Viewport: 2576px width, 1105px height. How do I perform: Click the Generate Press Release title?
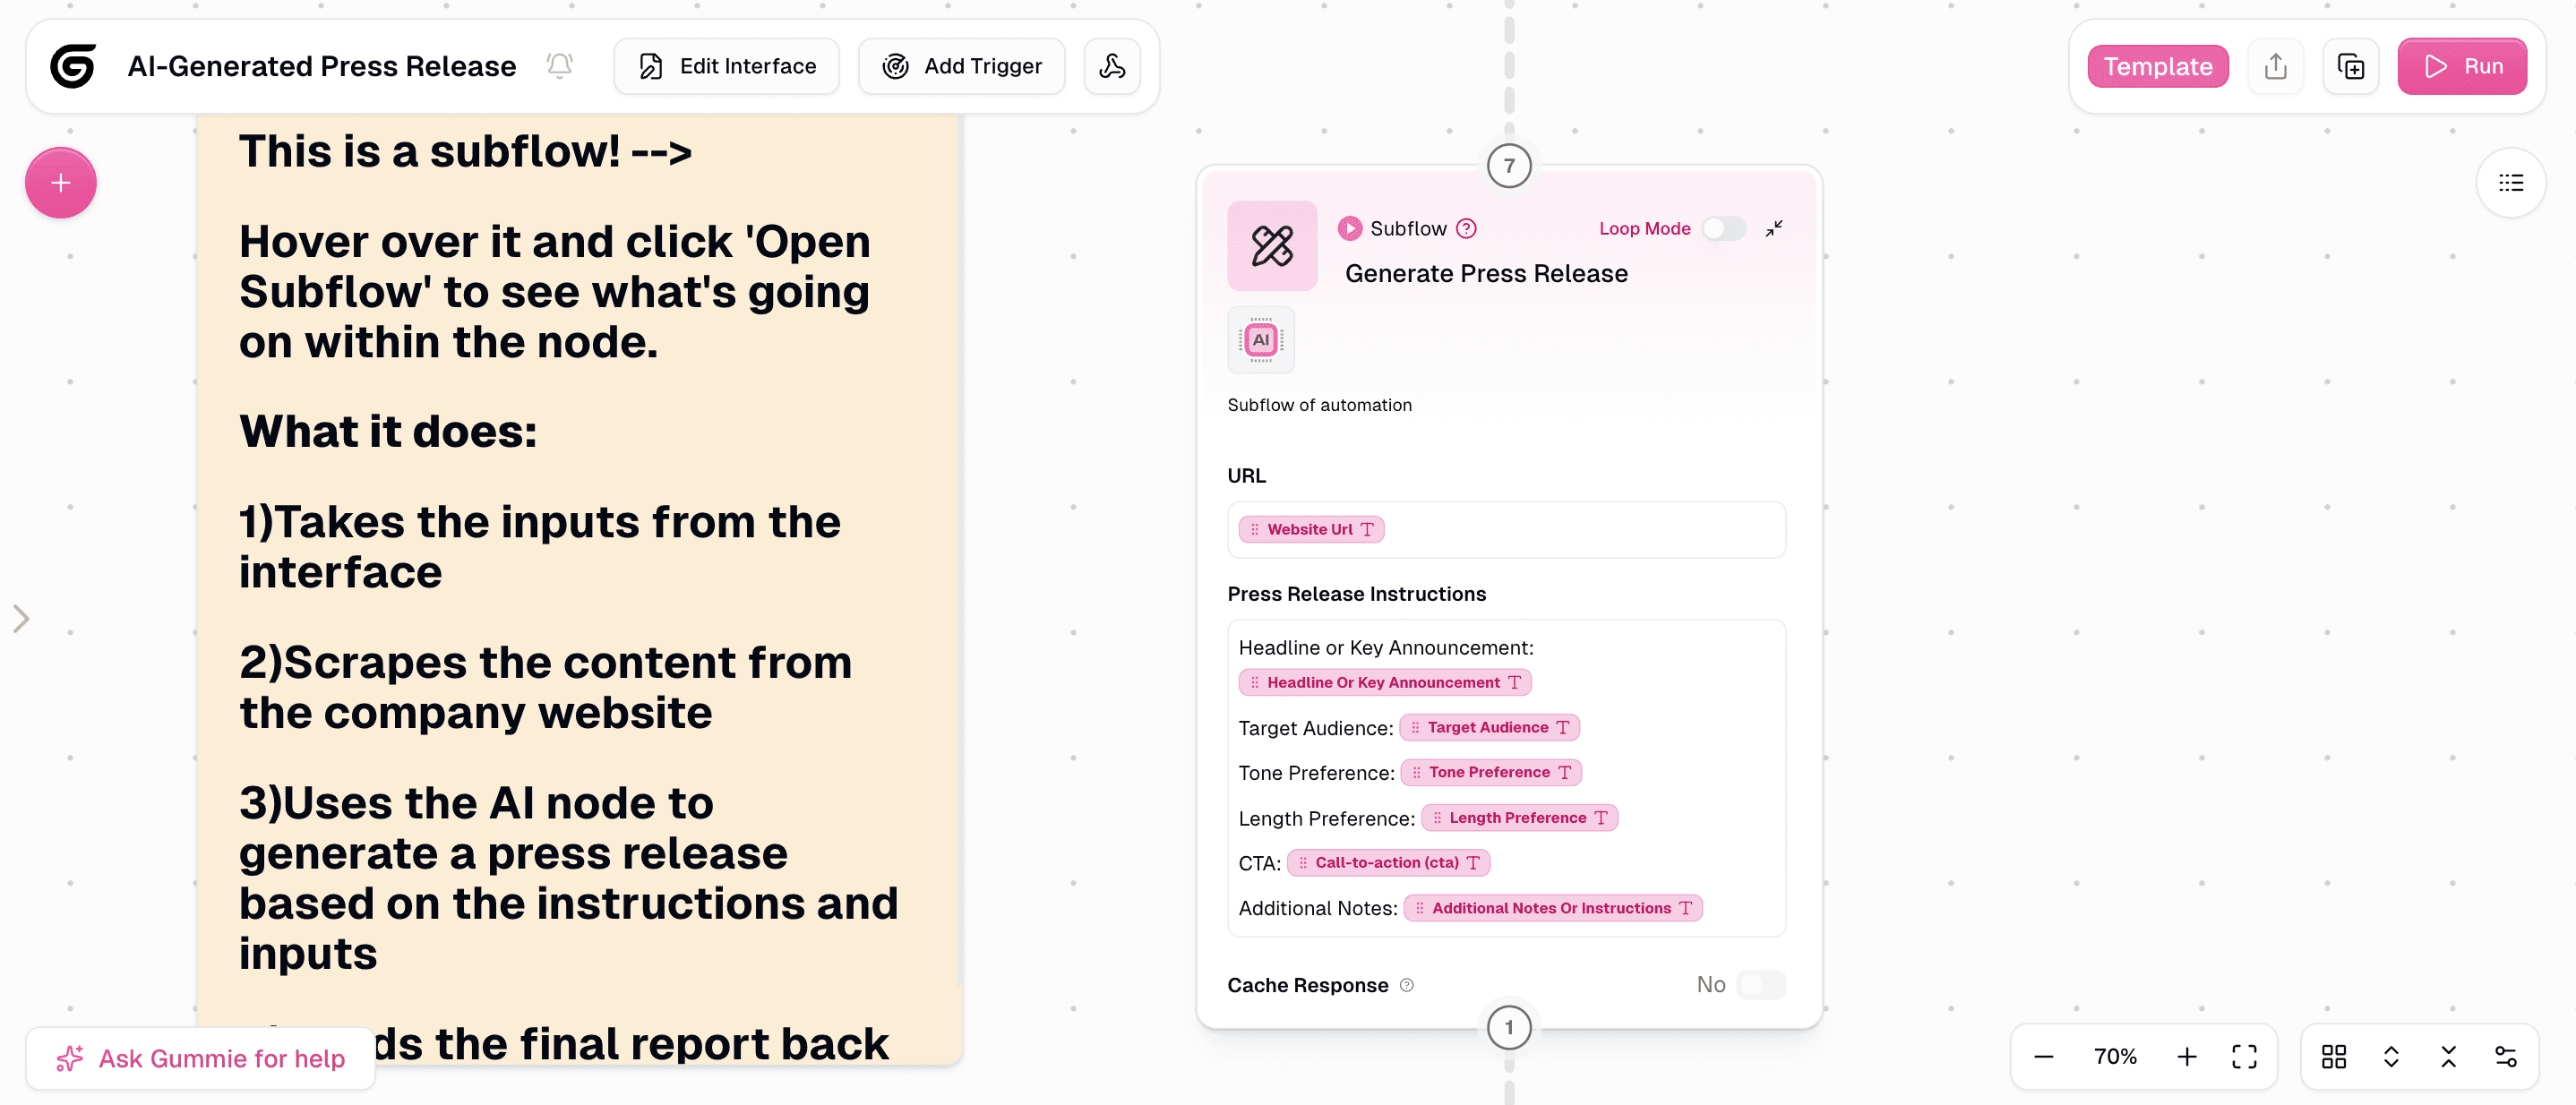tap(1486, 274)
